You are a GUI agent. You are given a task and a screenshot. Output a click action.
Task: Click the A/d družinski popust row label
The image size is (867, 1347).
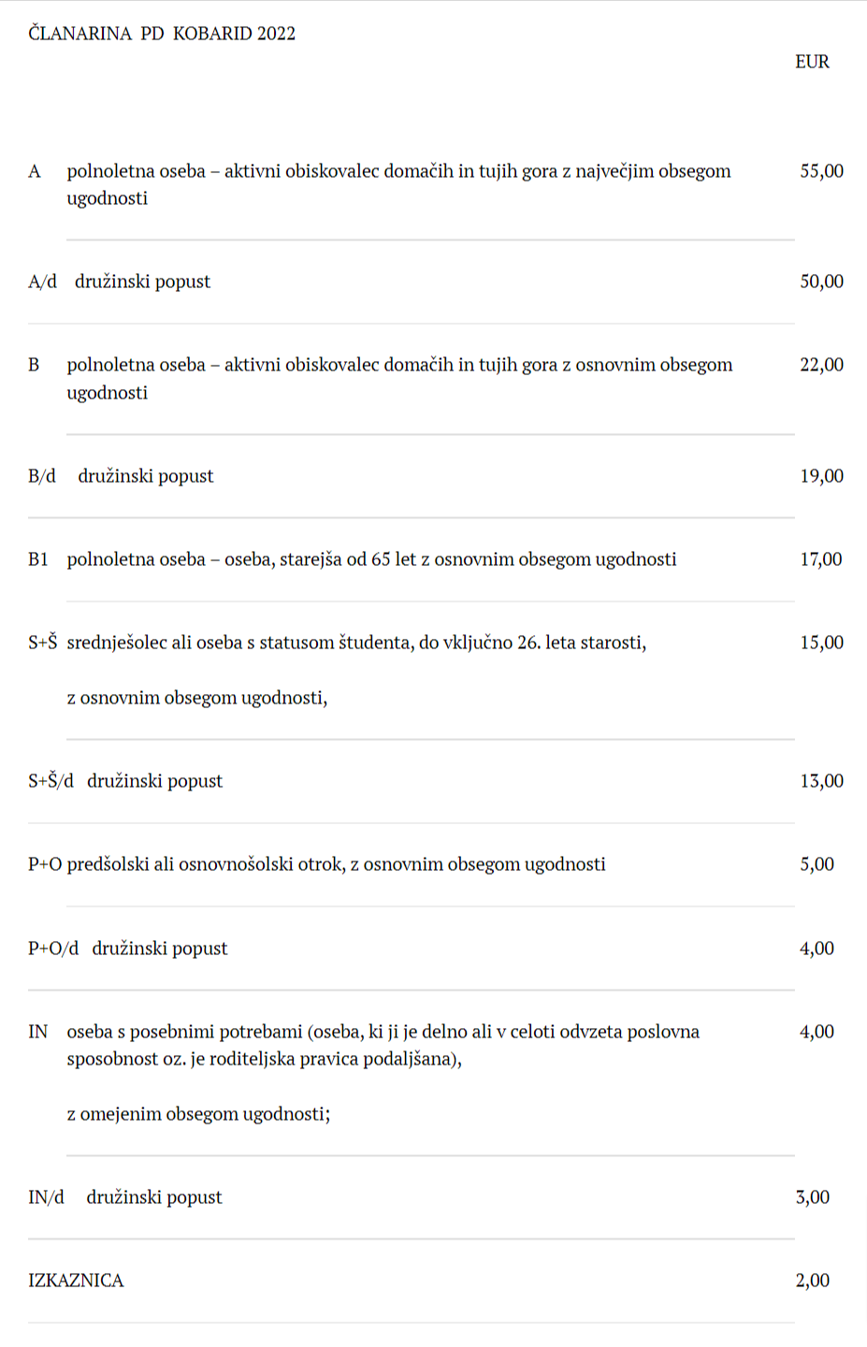120,282
